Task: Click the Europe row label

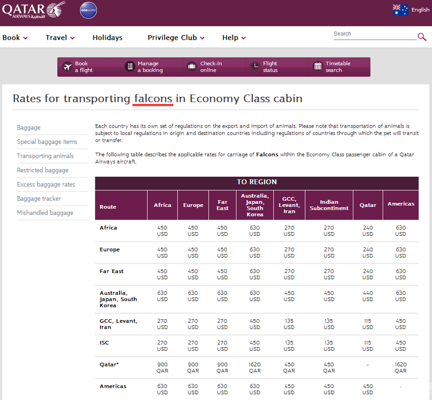Action: click(x=110, y=249)
